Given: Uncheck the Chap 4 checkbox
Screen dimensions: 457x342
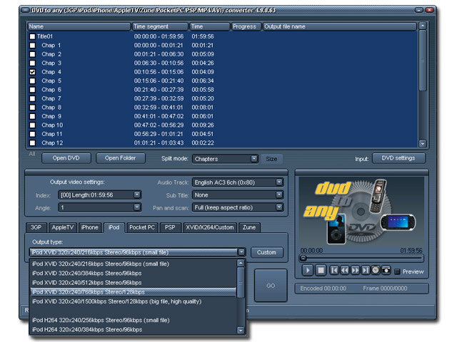Looking at the screenshot, I should point(32,72).
